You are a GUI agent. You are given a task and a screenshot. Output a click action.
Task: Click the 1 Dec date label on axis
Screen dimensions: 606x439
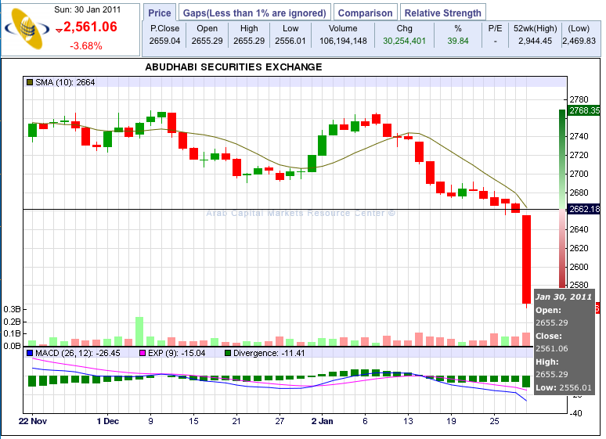click(108, 421)
